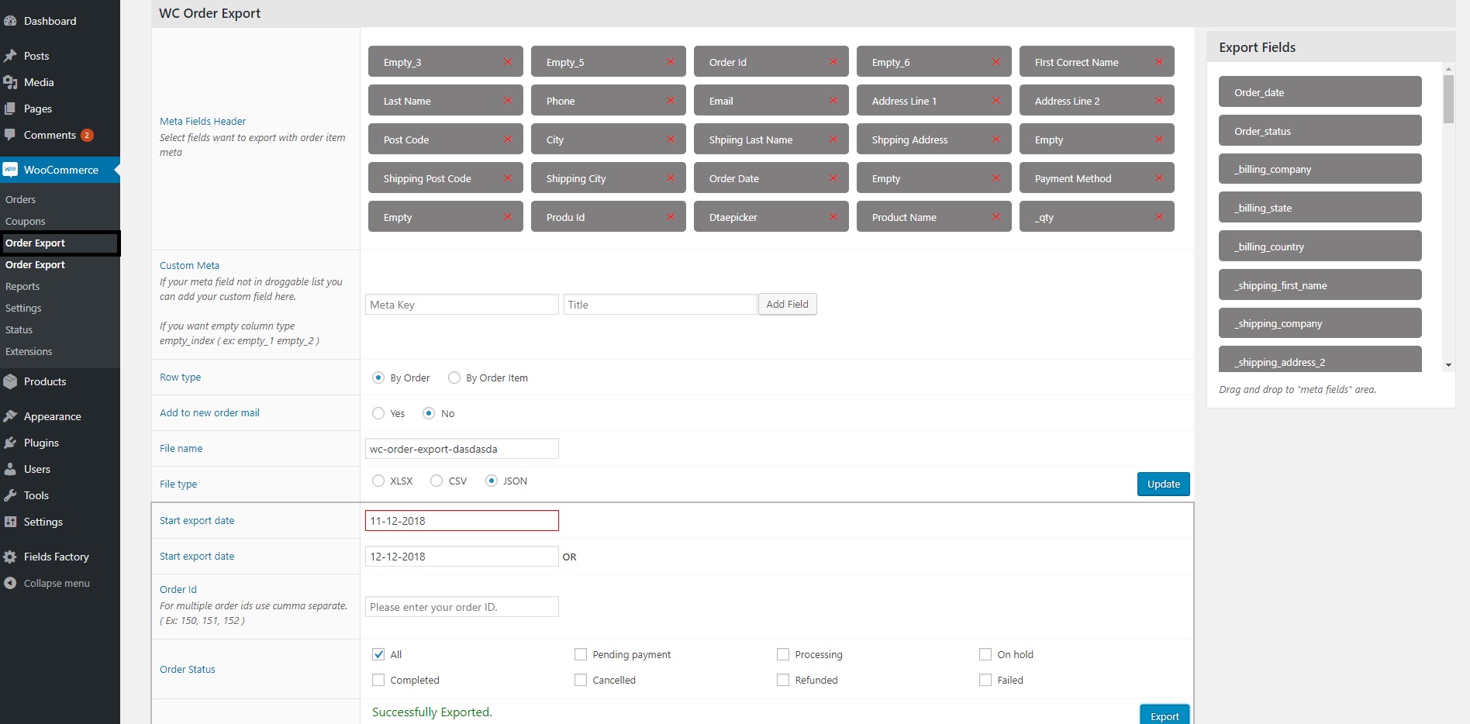
Task: Select XLSX file type
Action: click(x=378, y=481)
